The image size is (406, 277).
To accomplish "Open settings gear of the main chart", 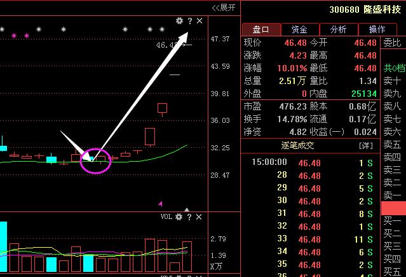I will pos(179,21).
